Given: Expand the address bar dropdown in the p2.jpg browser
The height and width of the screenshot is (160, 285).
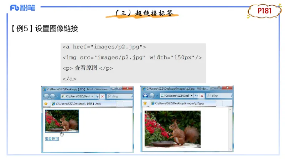Looking at the screenshot, I should (x=192, y=96).
